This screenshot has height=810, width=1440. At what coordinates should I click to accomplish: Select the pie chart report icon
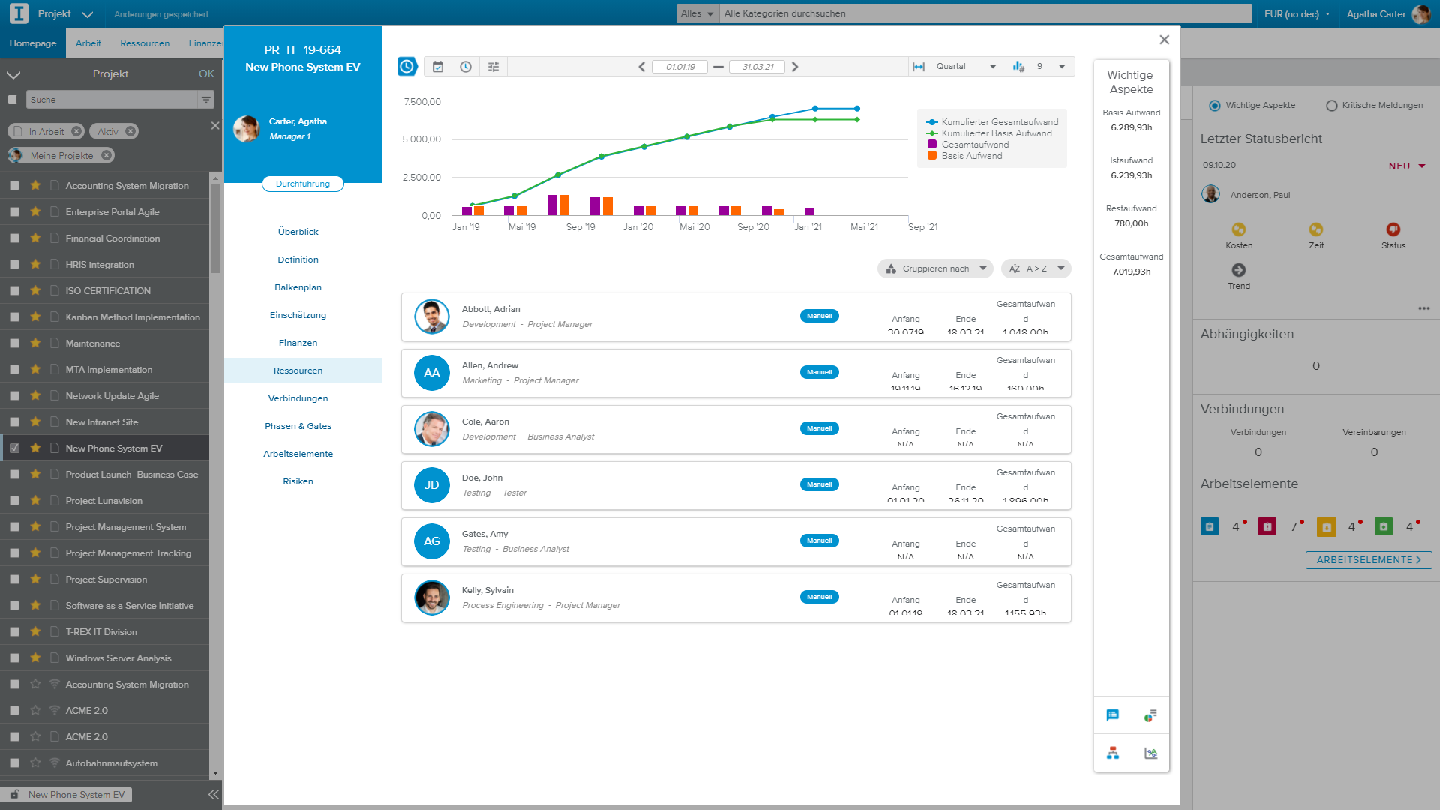click(x=1150, y=715)
